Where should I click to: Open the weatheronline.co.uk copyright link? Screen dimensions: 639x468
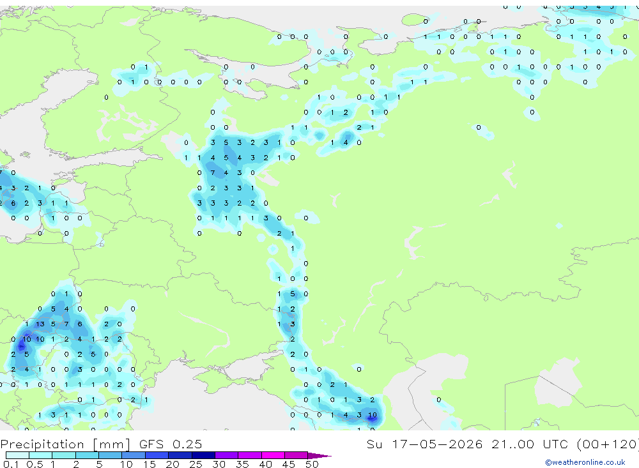pyautogui.click(x=585, y=462)
